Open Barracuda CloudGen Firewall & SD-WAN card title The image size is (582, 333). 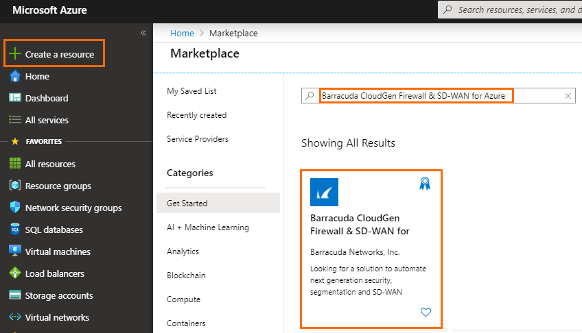pyautogui.click(x=360, y=225)
